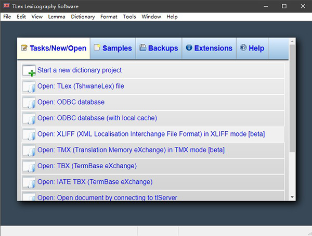
Task: Click the floppy disk icon on Backups tab
Action: click(142, 47)
